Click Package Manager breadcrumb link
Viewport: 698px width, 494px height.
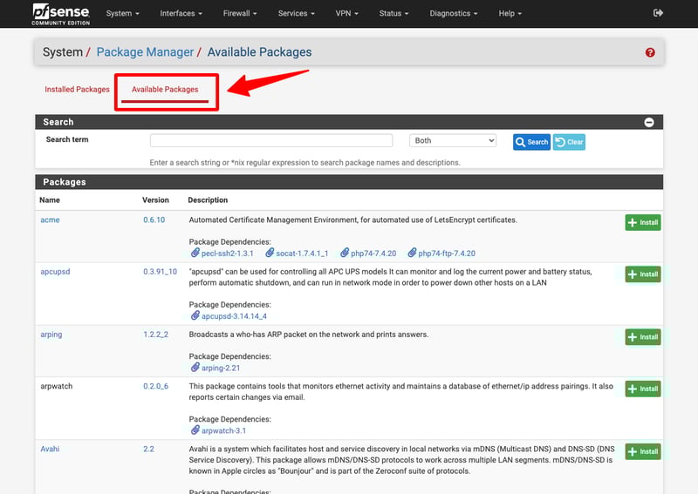click(145, 52)
